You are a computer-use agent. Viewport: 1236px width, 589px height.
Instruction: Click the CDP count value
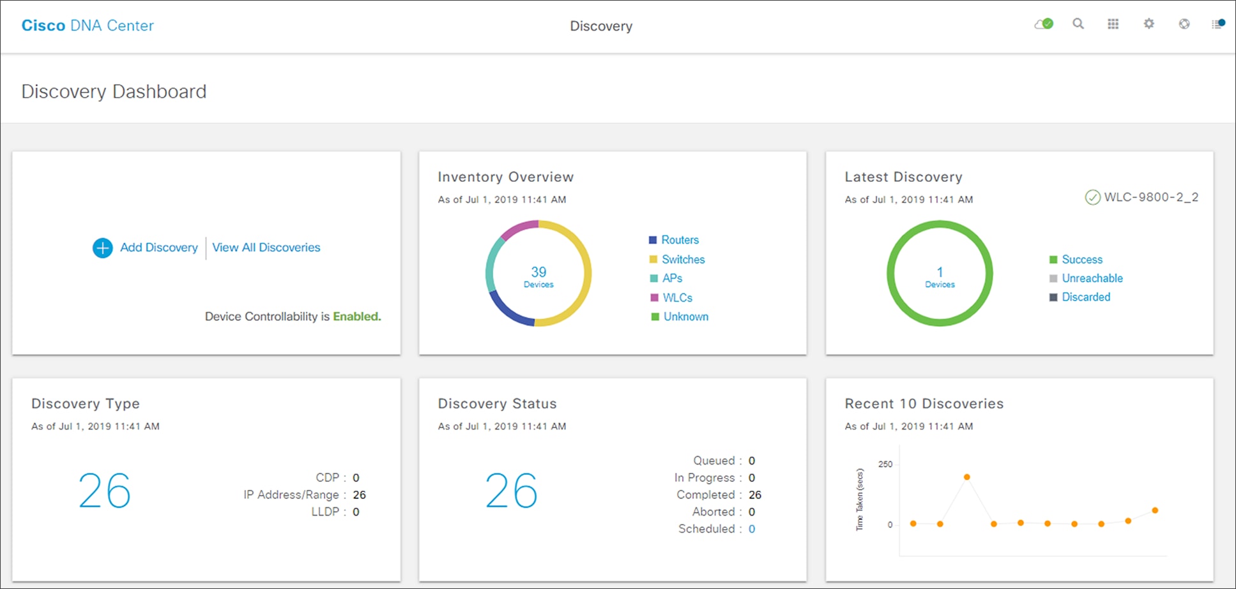point(356,478)
